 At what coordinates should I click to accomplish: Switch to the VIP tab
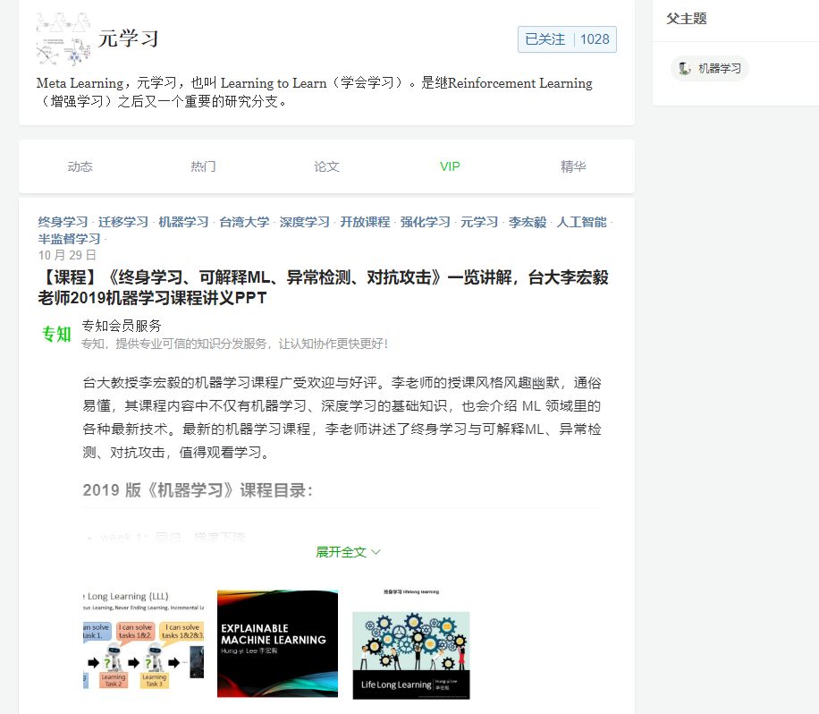(x=450, y=166)
